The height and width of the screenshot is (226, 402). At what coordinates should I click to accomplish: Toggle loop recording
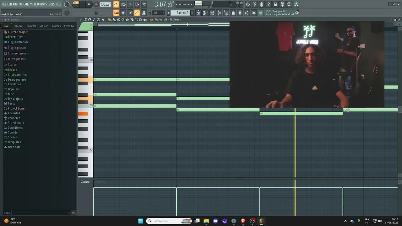(144, 4)
